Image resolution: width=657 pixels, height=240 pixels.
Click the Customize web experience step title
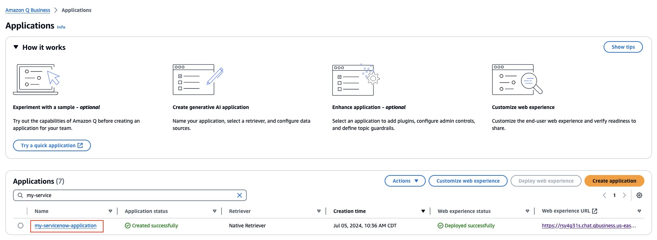(523, 107)
